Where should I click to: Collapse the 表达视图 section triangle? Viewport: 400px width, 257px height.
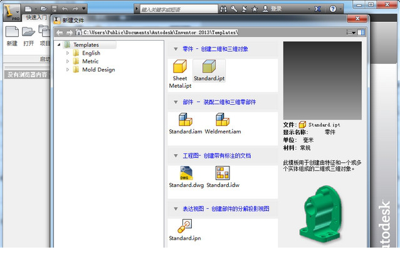(x=176, y=209)
